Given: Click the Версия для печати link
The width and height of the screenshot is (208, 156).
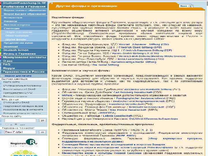Looking at the screenshot, I should (18, 76).
